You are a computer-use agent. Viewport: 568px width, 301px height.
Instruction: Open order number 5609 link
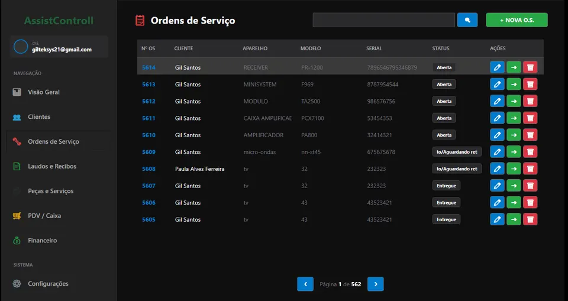pyautogui.click(x=149, y=152)
